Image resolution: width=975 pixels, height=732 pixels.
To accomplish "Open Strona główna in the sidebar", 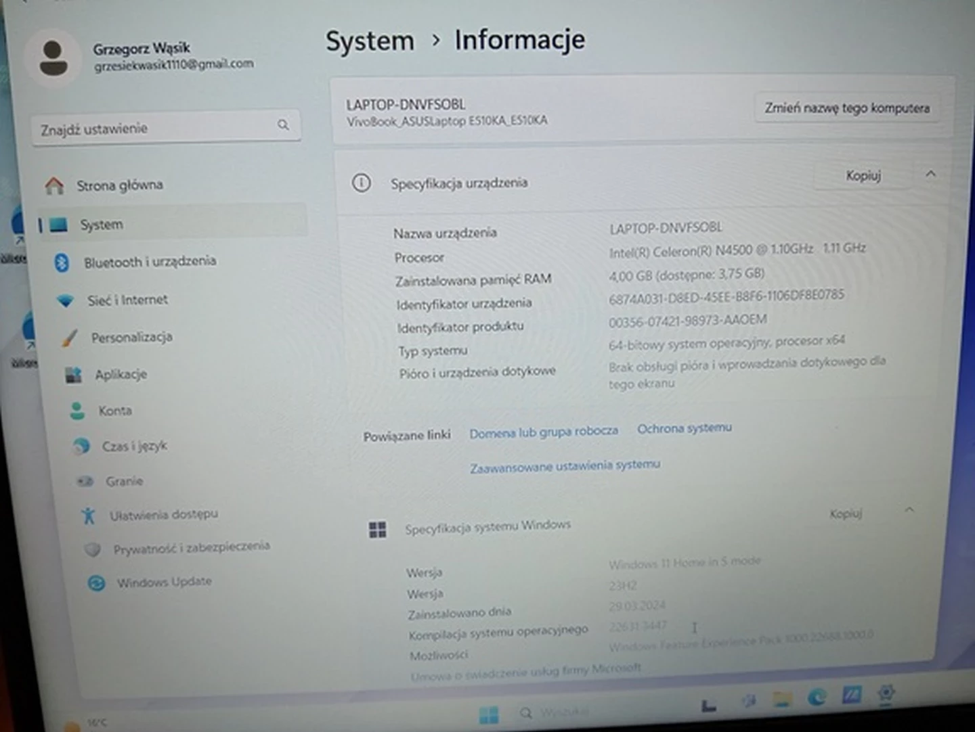I will coord(118,185).
